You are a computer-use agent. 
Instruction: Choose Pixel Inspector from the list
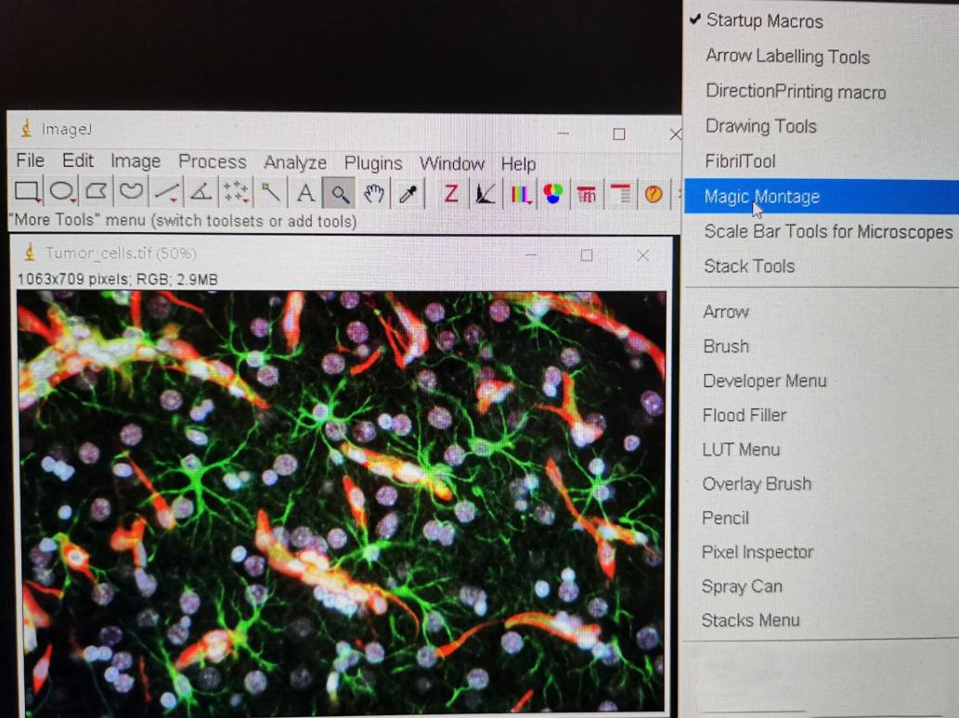click(758, 552)
